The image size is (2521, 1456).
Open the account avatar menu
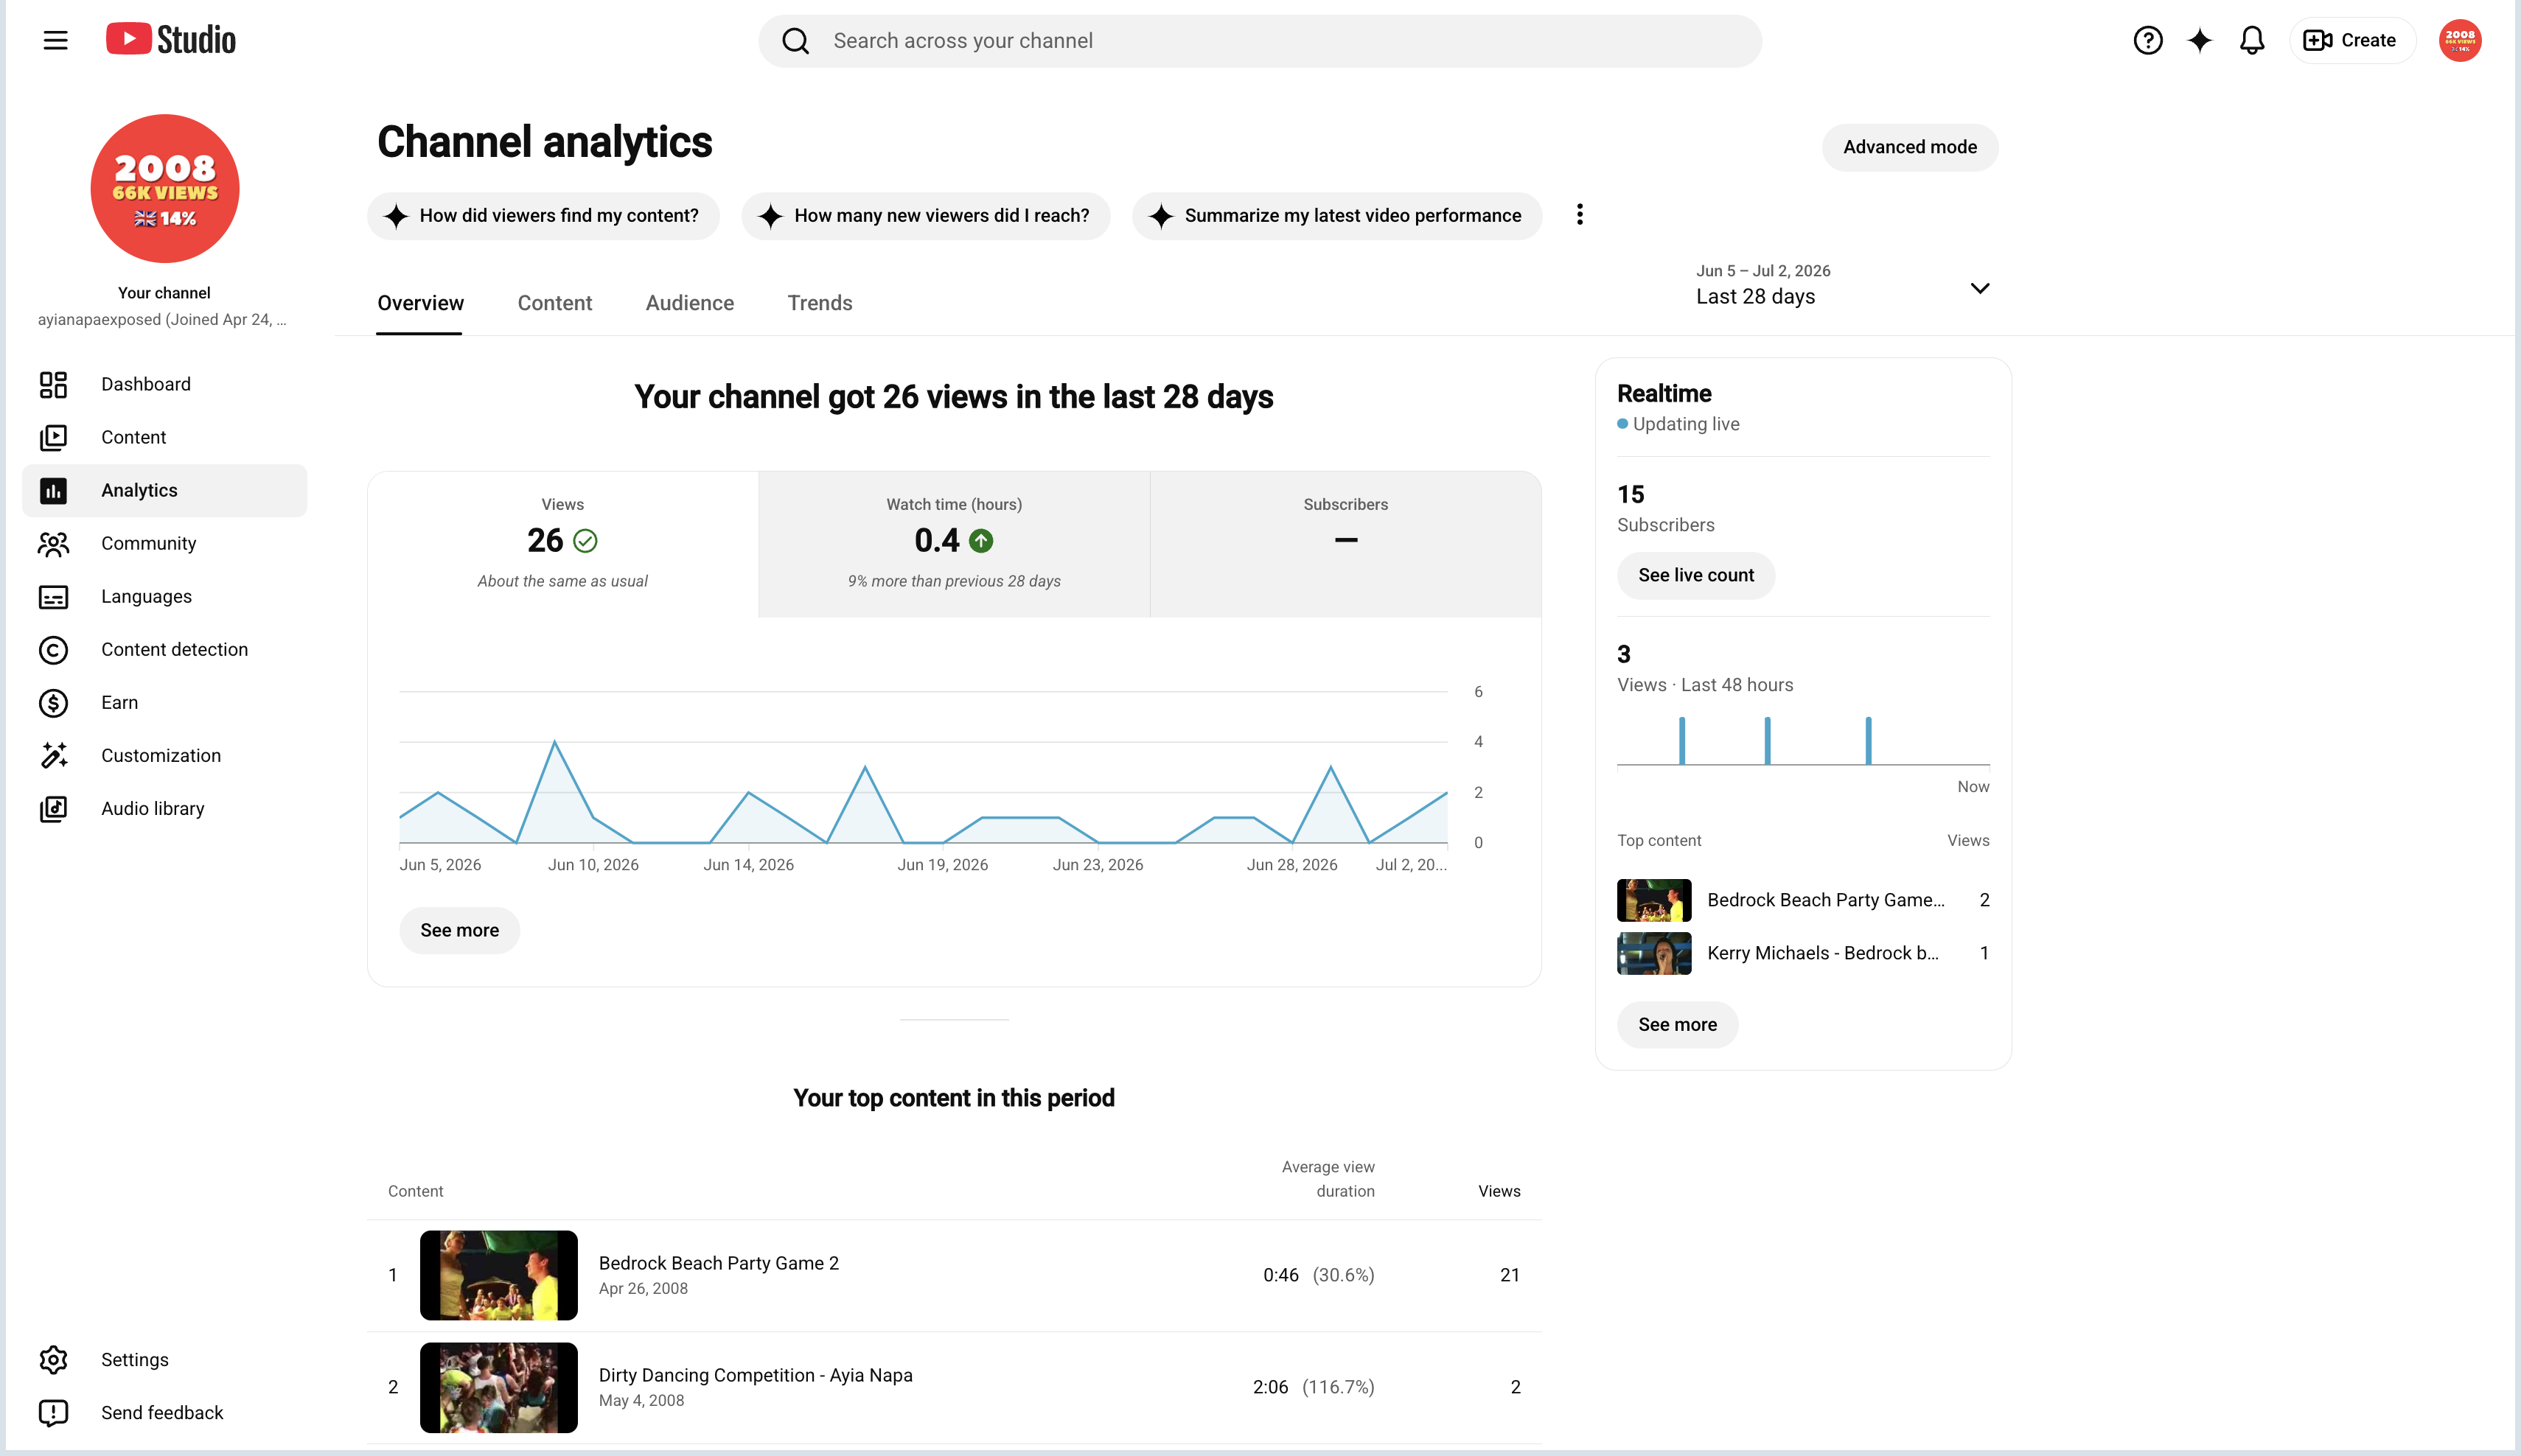coord(2460,41)
